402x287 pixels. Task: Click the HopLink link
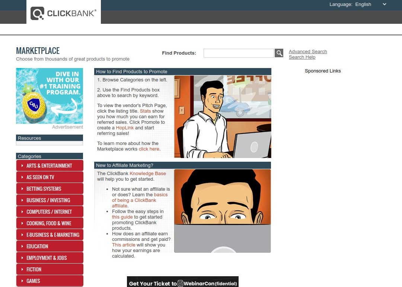(x=125, y=128)
